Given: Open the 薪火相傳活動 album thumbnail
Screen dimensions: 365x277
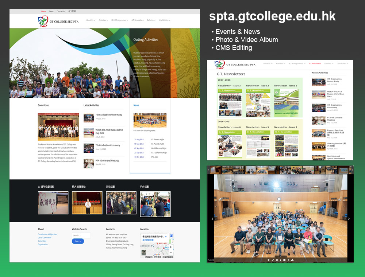Looking at the screenshot, I should (87, 203).
